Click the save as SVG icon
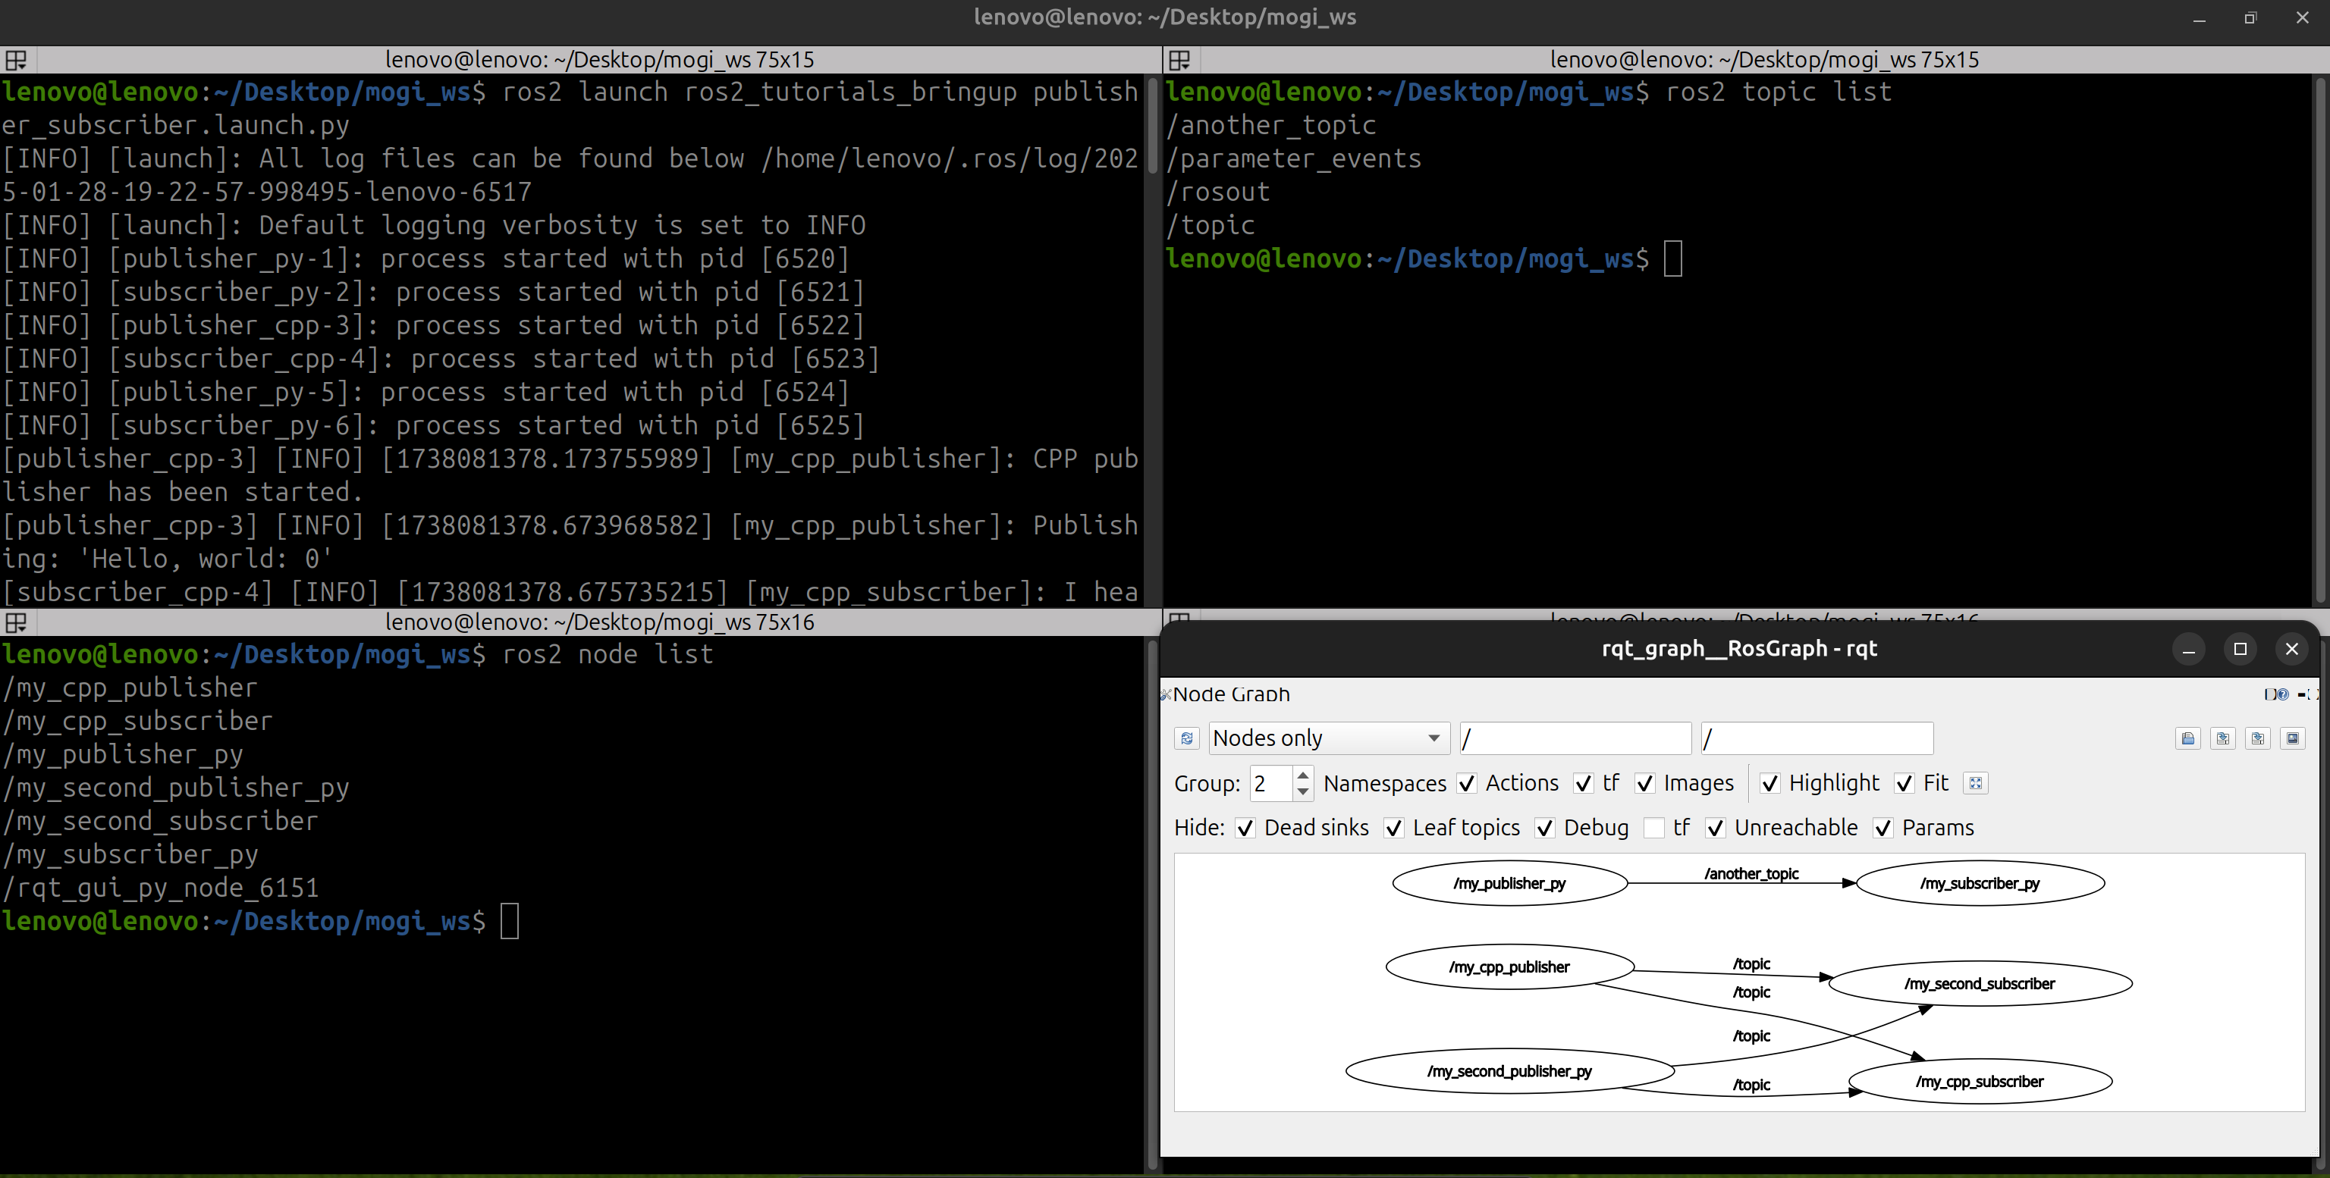The width and height of the screenshot is (2330, 1178). pos(2258,738)
